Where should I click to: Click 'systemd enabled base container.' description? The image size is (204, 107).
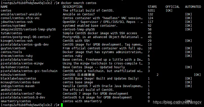point(90,26)
